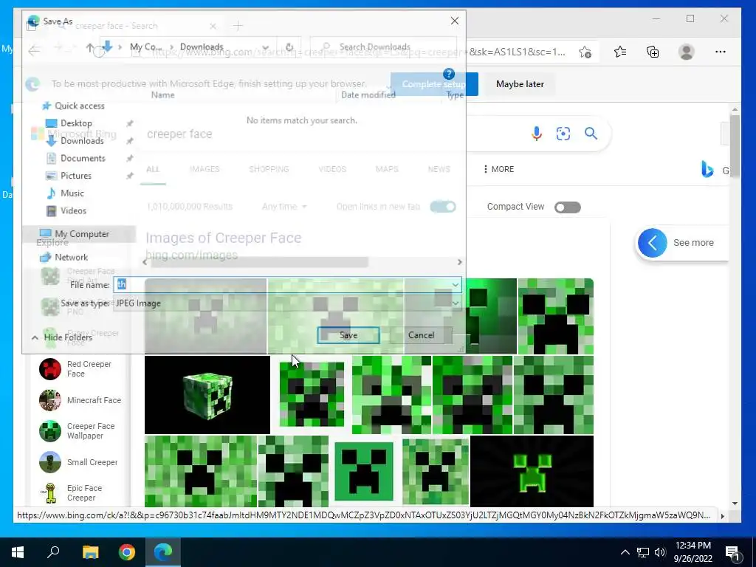Click the Bing voice search microphone
756x567 pixels.
coord(537,134)
